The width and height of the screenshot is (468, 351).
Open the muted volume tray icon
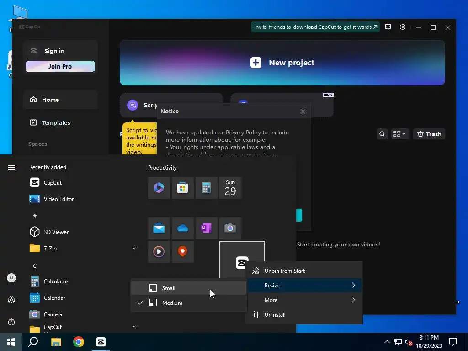409,342
